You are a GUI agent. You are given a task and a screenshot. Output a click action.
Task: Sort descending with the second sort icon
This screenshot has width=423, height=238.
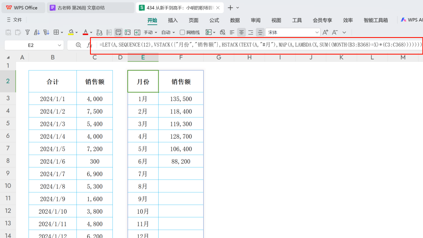pyautogui.click(x=46, y=32)
